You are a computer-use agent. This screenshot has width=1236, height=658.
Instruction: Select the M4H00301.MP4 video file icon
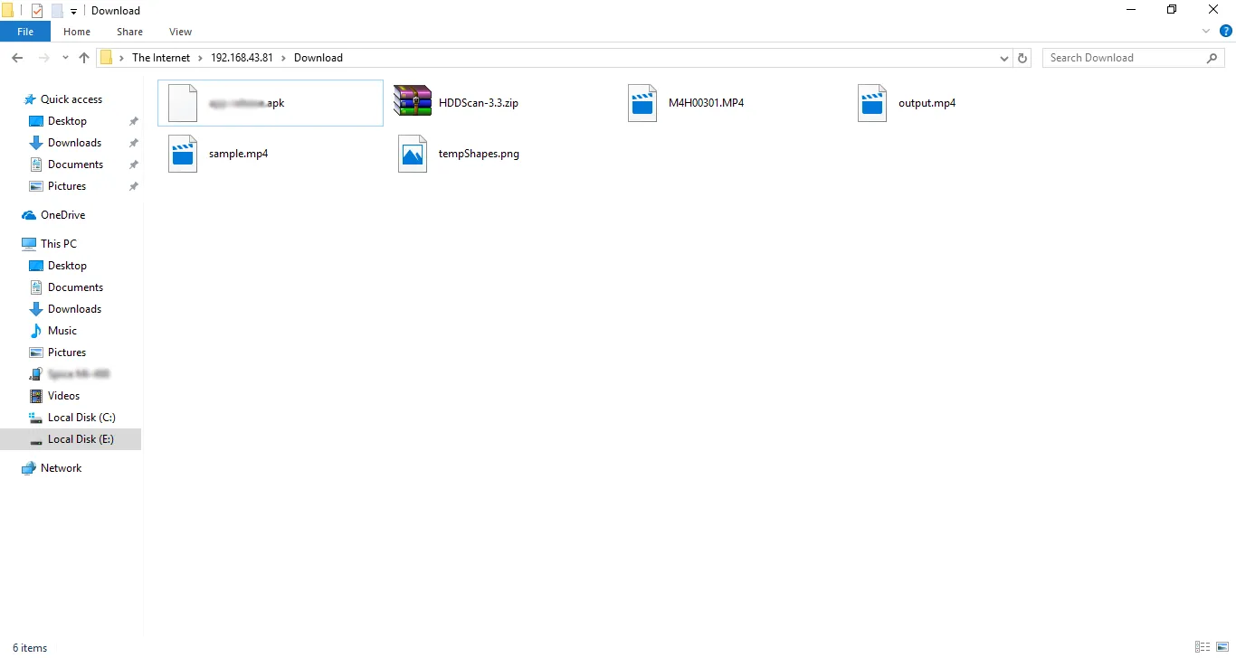point(642,103)
